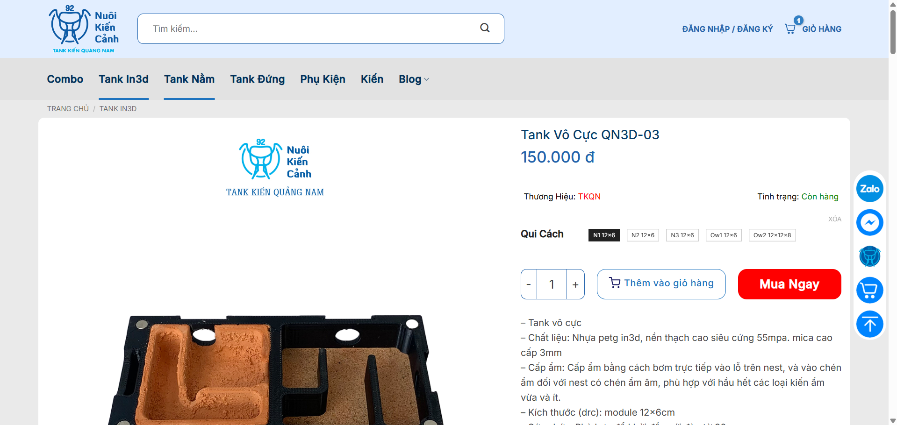Increase quantity with plus button
The image size is (897, 425).
pyautogui.click(x=575, y=284)
